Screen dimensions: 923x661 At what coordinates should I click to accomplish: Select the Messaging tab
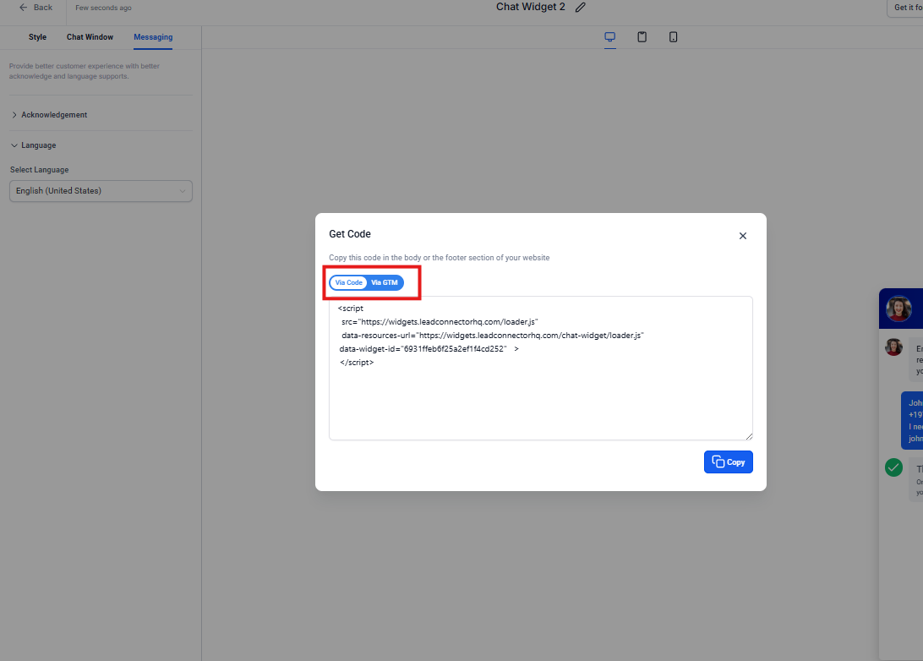[x=153, y=37]
